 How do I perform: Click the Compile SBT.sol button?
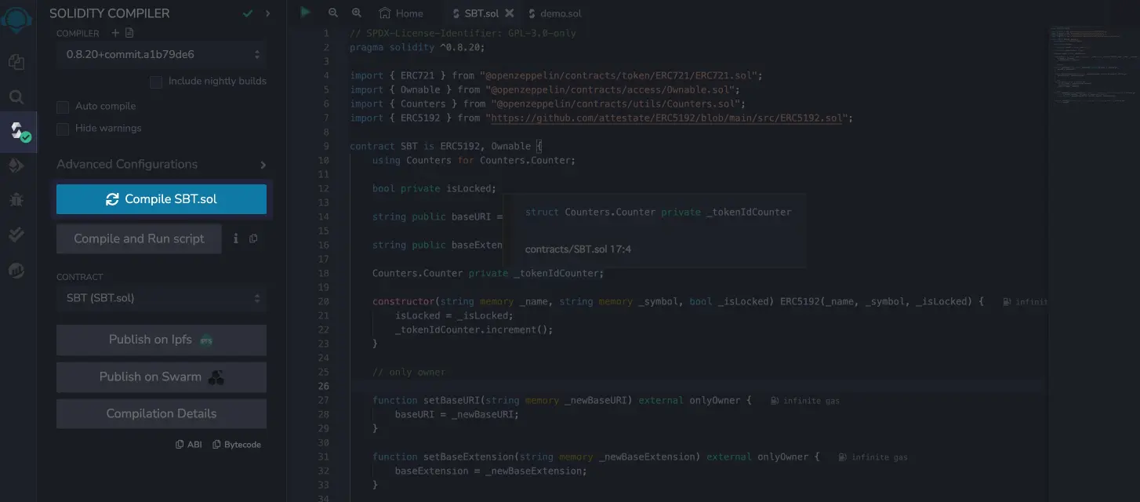pos(162,199)
